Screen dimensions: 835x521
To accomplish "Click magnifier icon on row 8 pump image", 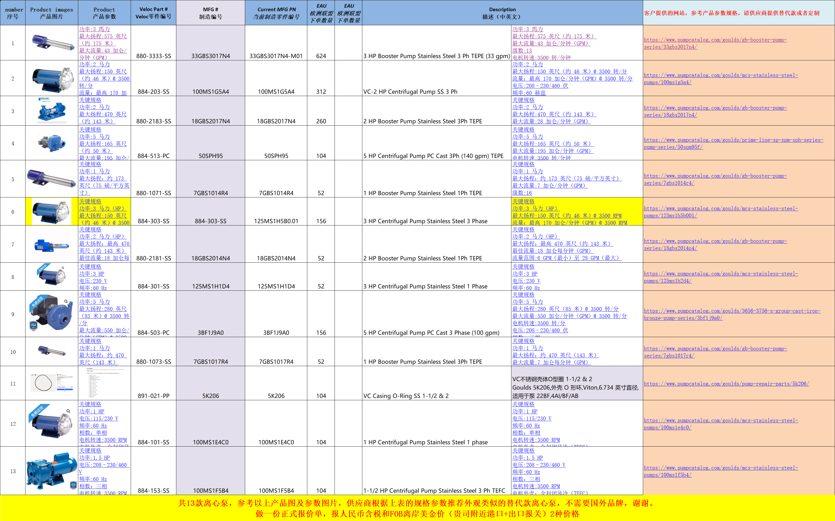I will point(63,268).
